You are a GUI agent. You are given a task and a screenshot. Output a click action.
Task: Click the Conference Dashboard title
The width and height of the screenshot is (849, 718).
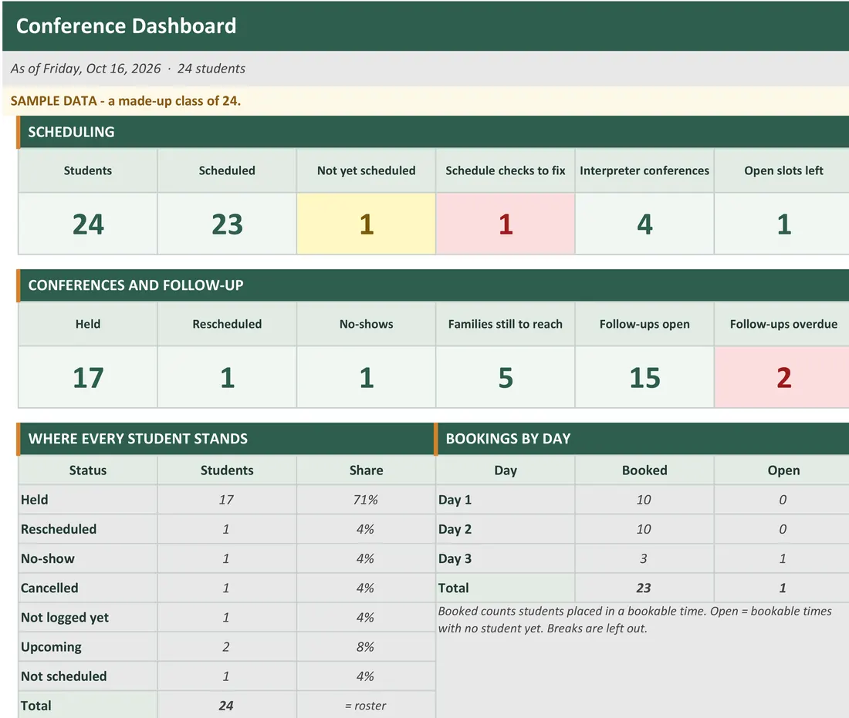pos(126,26)
